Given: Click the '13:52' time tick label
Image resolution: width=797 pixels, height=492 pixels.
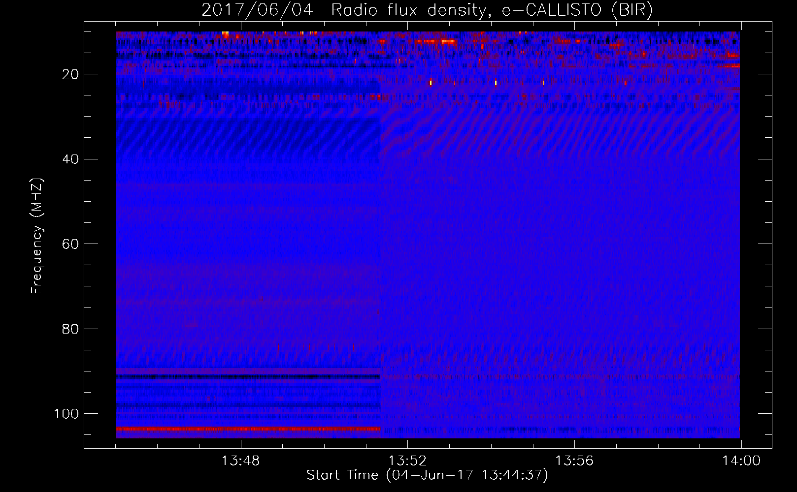Looking at the screenshot, I should [x=407, y=461].
